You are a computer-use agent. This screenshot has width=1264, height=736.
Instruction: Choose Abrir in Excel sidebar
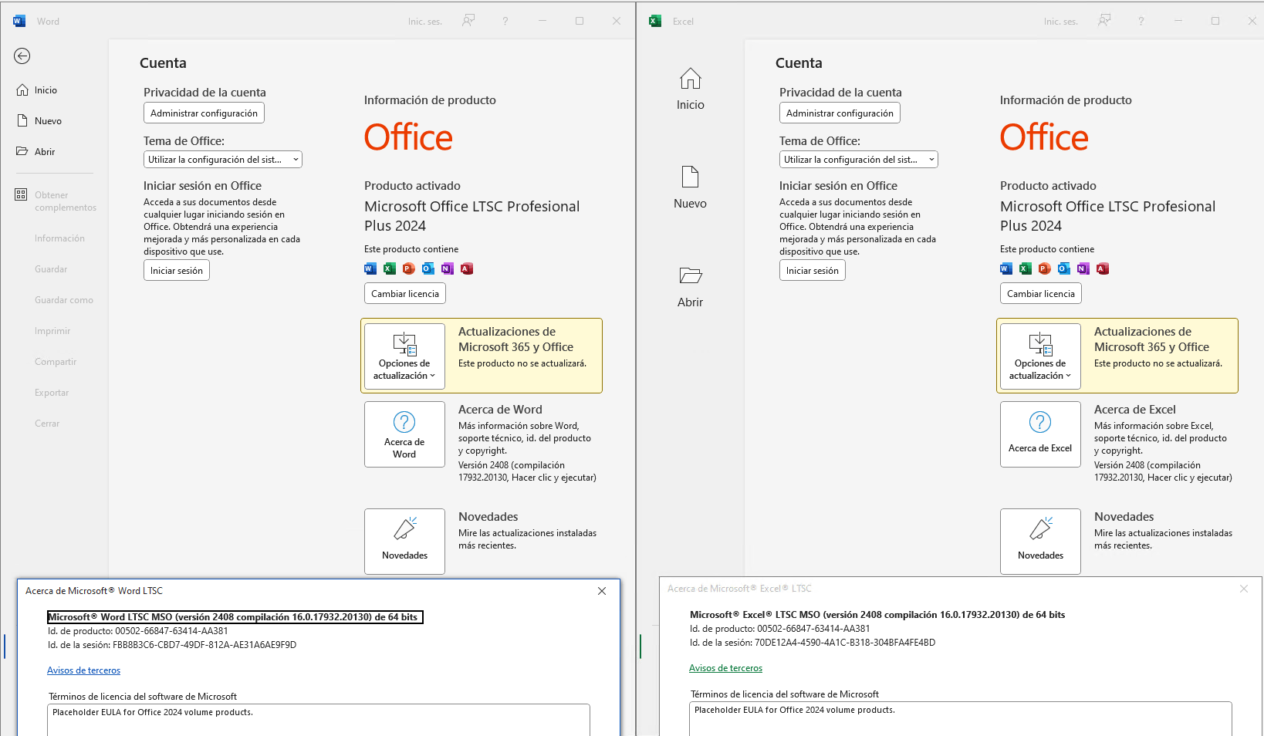[x=690, y=286]
